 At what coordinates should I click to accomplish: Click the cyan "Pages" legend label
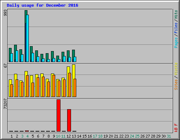tap(176, 43)
